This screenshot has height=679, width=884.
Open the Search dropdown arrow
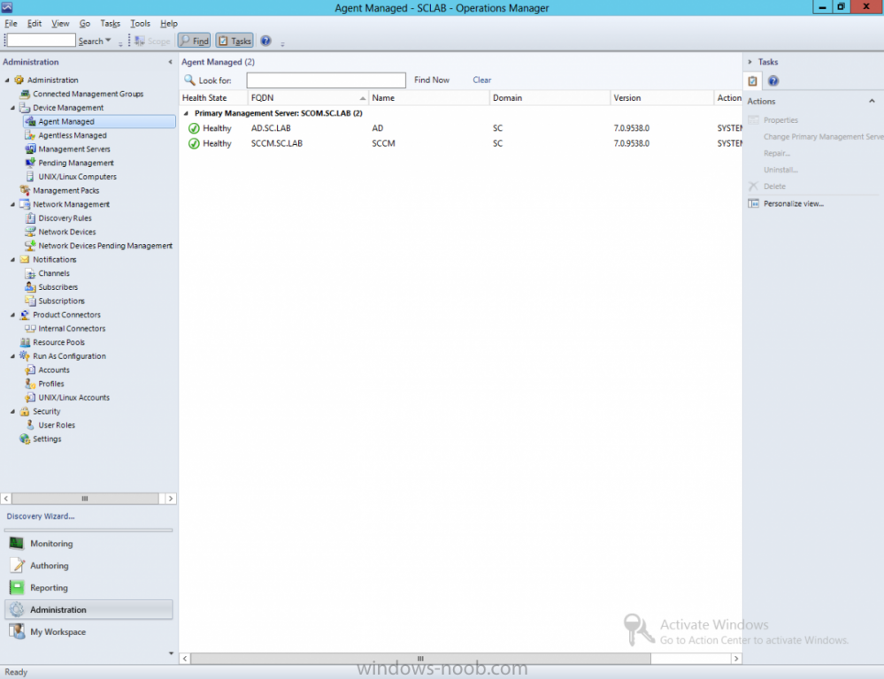(x=108, y=41)
